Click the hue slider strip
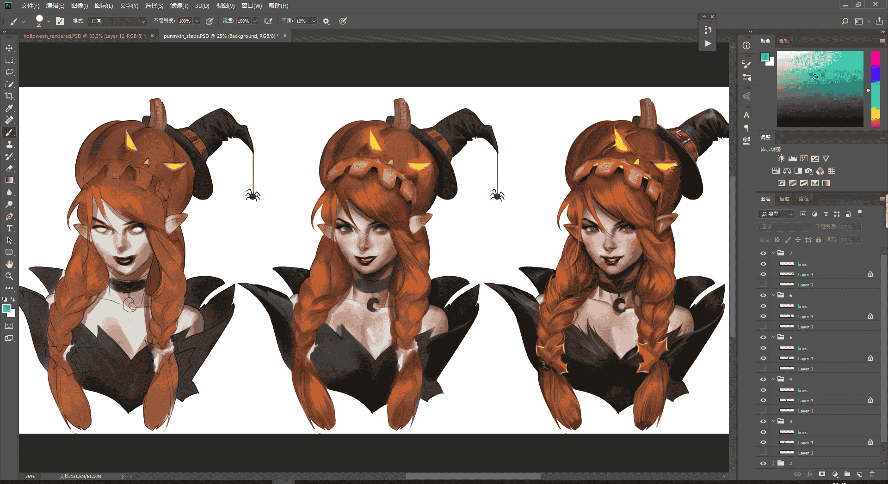 pyautogui.click(x=876, y=89)
